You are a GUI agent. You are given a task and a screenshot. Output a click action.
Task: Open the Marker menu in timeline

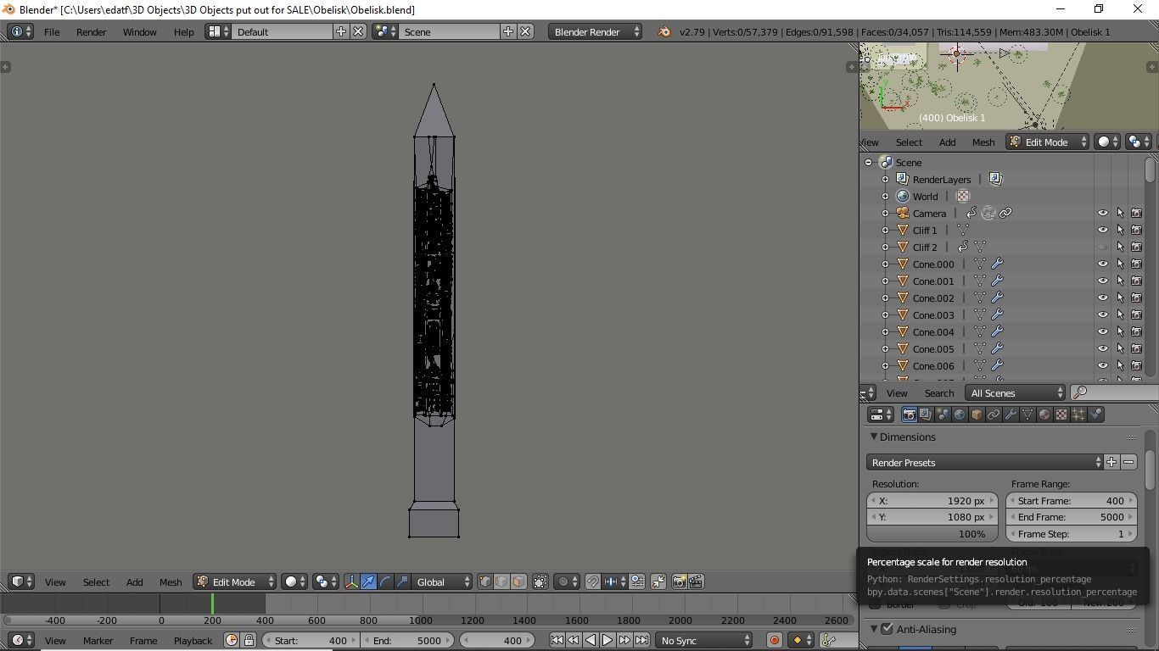98,640
